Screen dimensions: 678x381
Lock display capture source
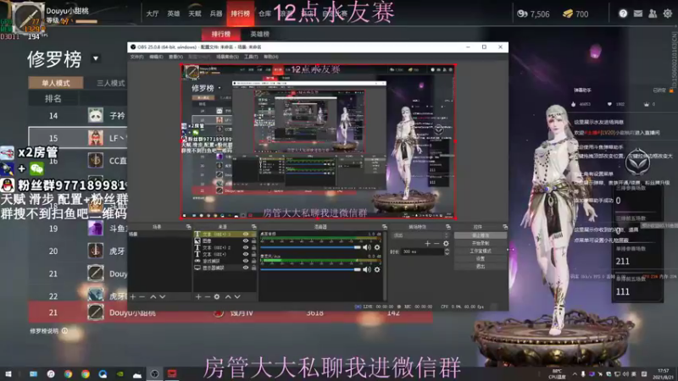click(253, 268)
